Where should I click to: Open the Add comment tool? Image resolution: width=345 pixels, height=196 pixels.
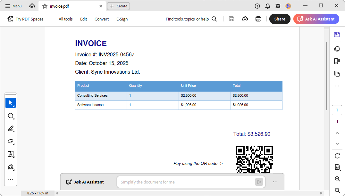(11, 116)
